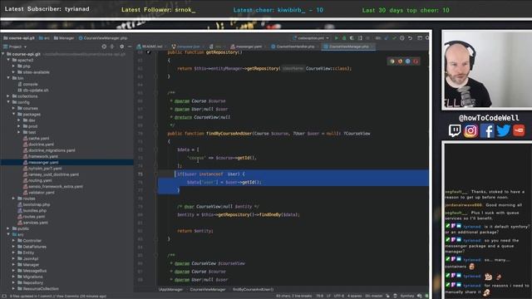Click the Chrome browser preview icon in editor
The image size is (532, 299).
tap(392, 61)
